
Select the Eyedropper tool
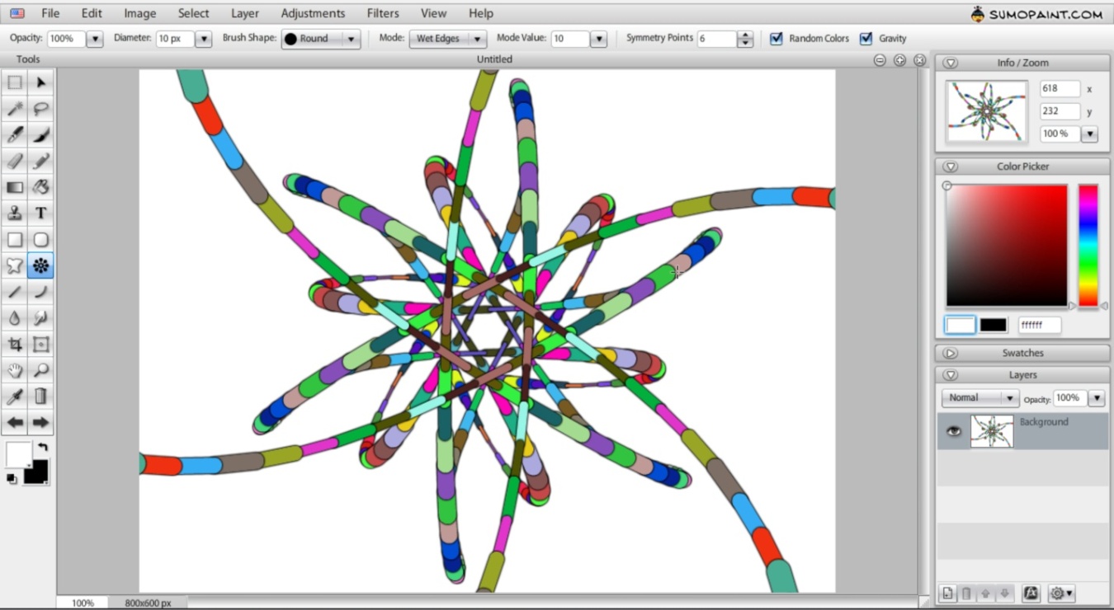[15, 396]
